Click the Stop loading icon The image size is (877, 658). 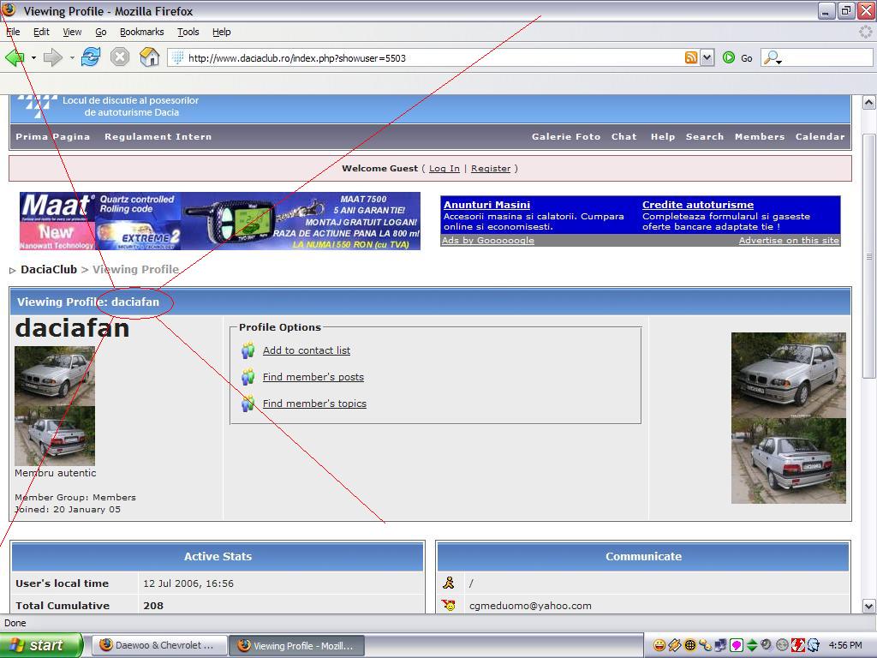pos(120,57)
